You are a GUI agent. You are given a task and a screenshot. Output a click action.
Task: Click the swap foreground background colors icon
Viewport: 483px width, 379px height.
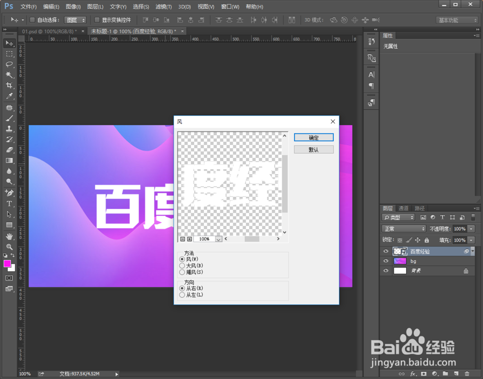[13, 255]
